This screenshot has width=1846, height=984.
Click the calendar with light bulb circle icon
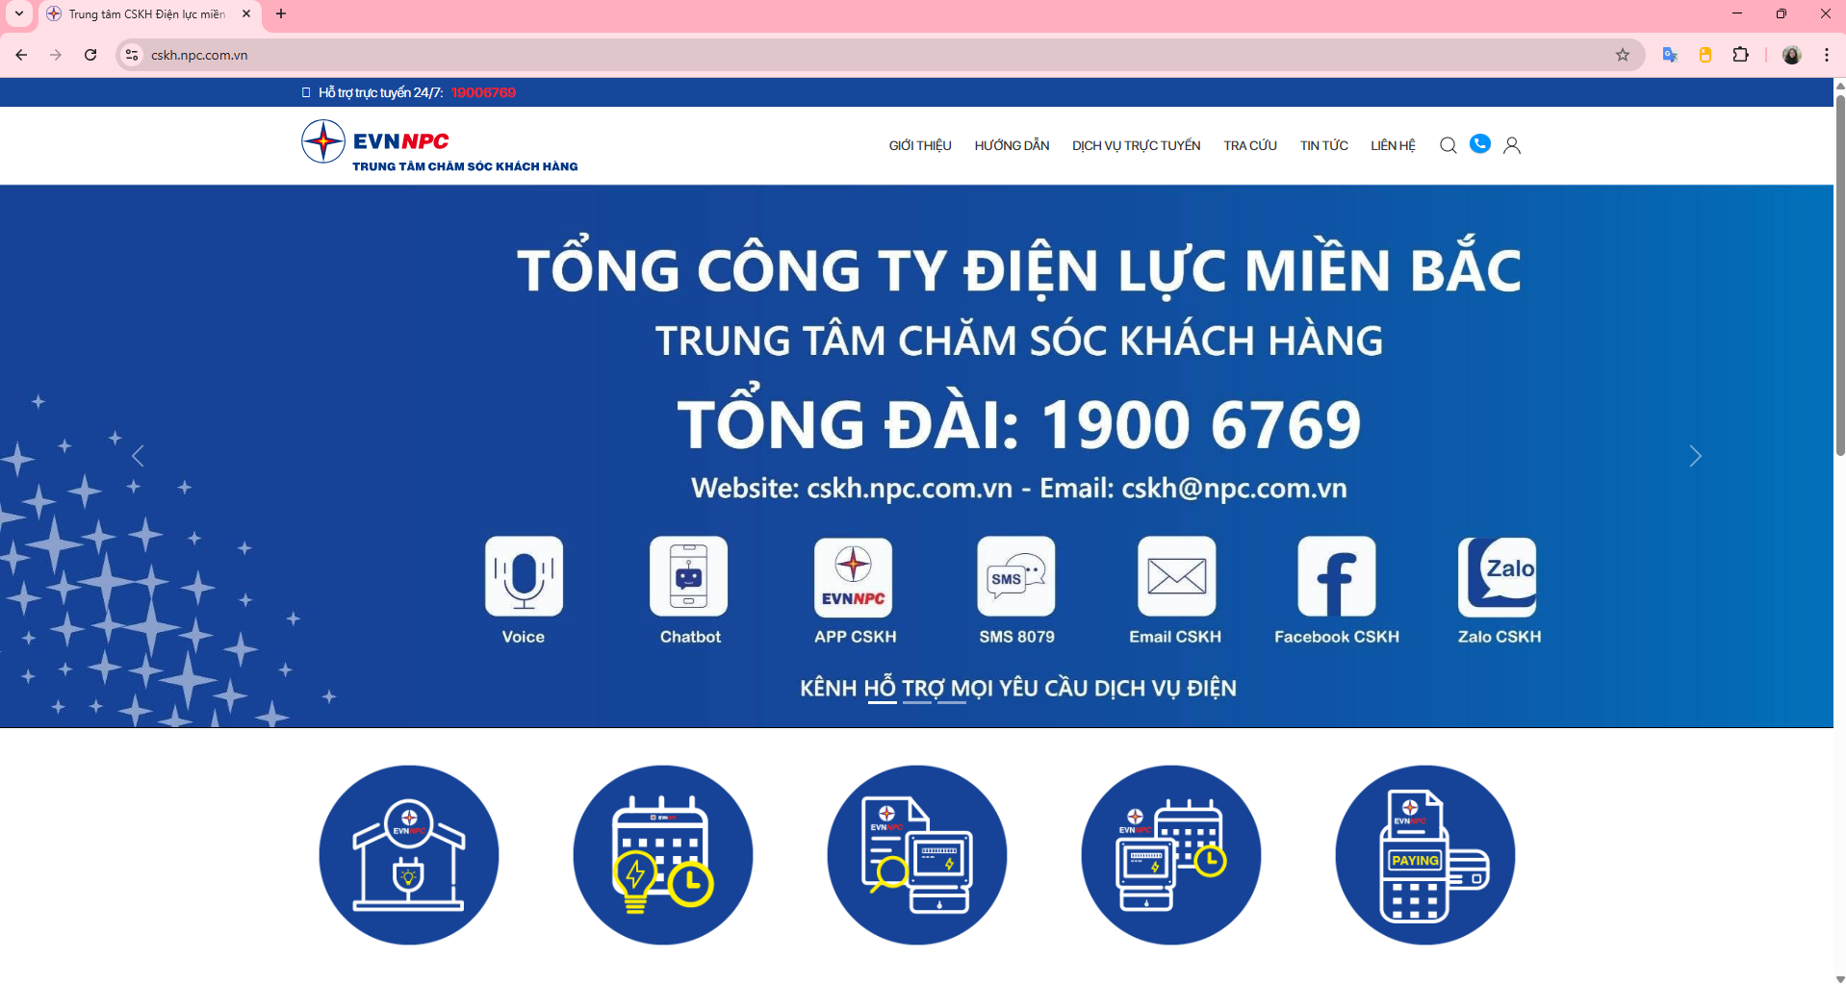663,855
